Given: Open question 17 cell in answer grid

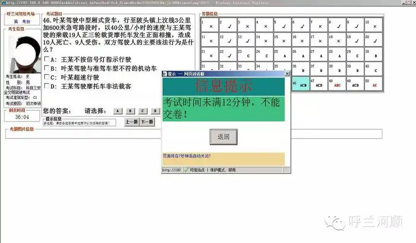Looking at the screenshot, I should [x=319, y=39].
